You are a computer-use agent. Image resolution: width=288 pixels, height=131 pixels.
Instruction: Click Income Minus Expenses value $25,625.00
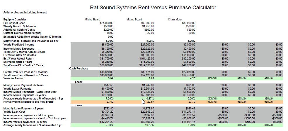147,49
